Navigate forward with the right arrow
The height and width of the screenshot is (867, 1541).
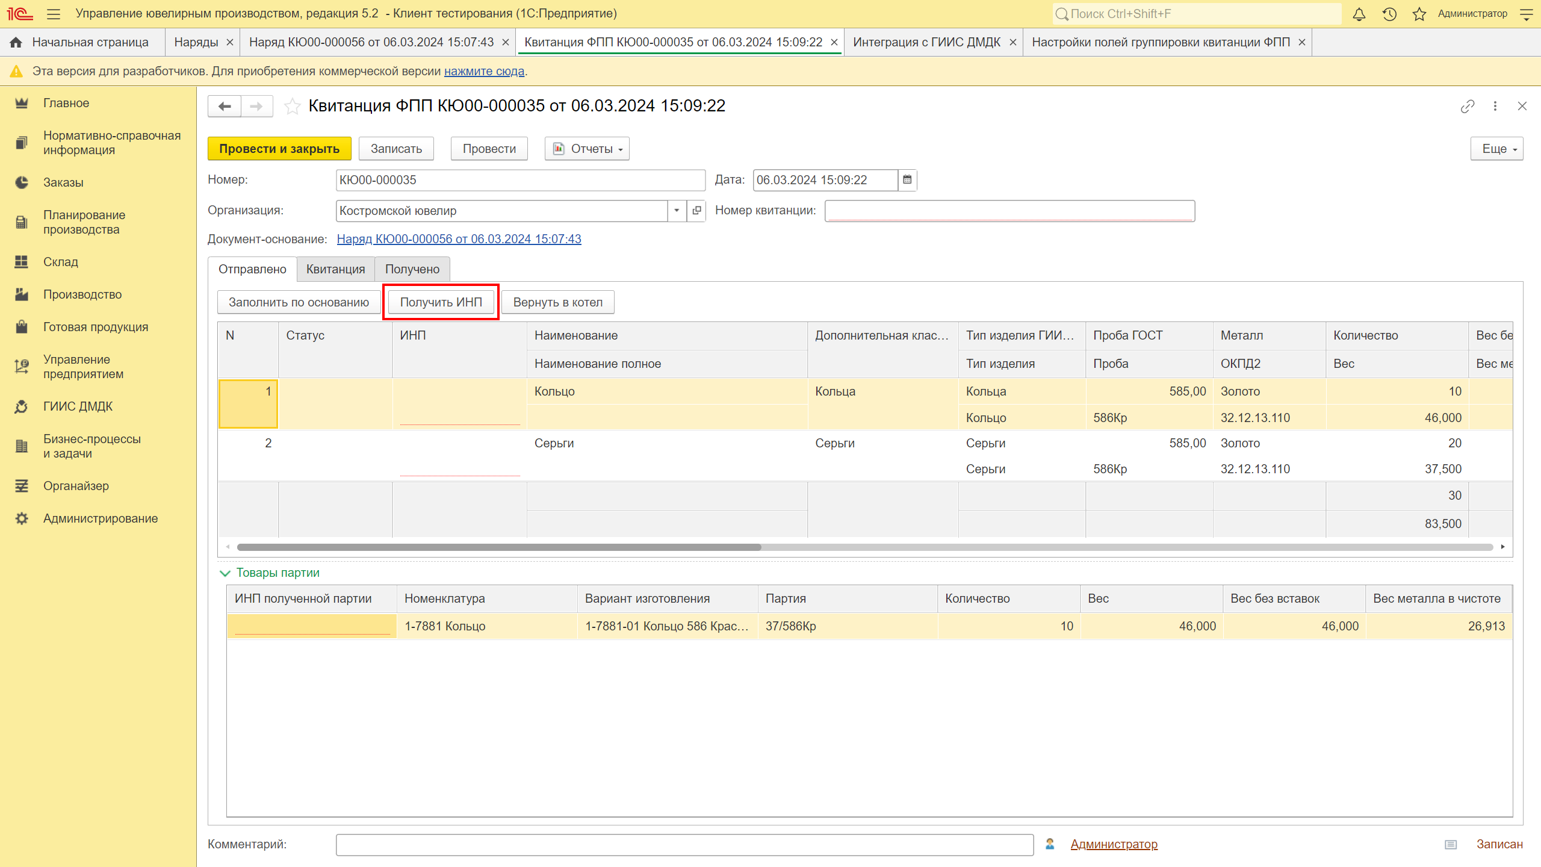point(256,107)
